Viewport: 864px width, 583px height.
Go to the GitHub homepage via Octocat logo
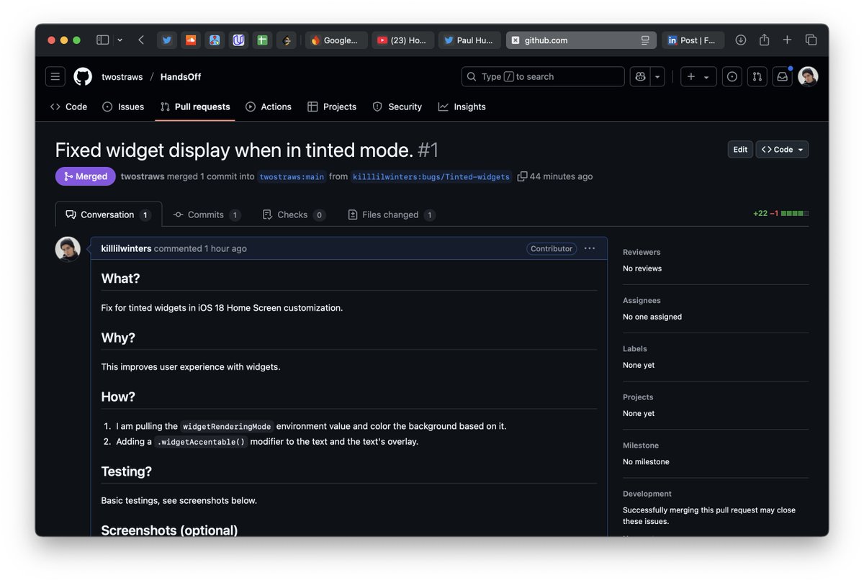click(83, 76)
